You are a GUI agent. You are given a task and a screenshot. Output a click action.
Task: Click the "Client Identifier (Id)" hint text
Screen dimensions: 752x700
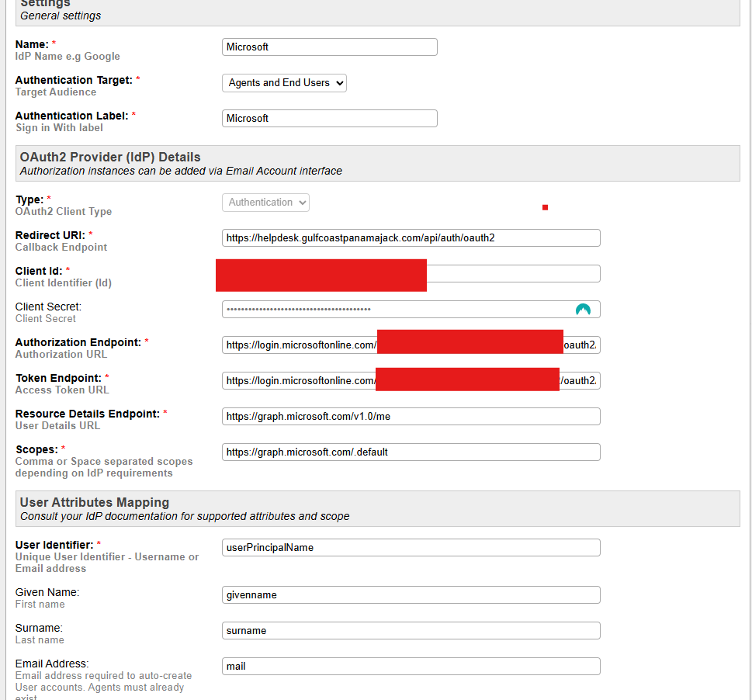click(64, 283)
